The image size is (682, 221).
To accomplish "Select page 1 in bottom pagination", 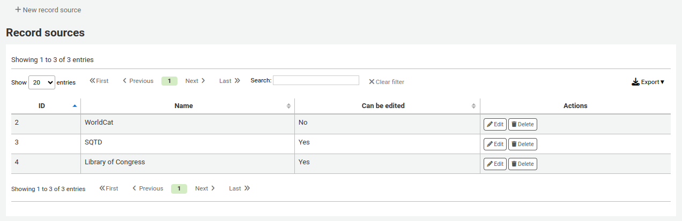I will (179, 188).
